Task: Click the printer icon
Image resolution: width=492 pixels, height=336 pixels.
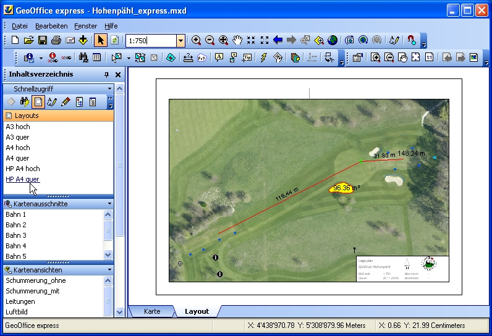Action: [56, 40]
